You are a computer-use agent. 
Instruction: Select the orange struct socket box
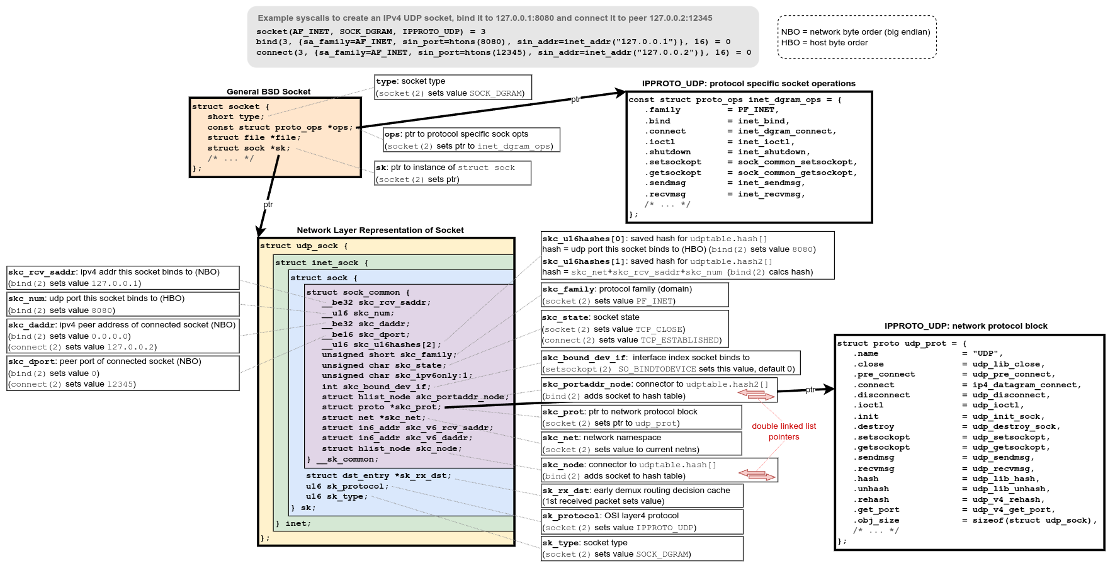point(275,137)
